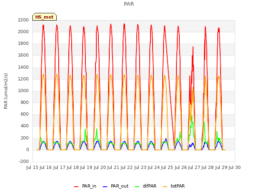Click the PAR (umol/m2/s) y-axis label

point(6,91)
